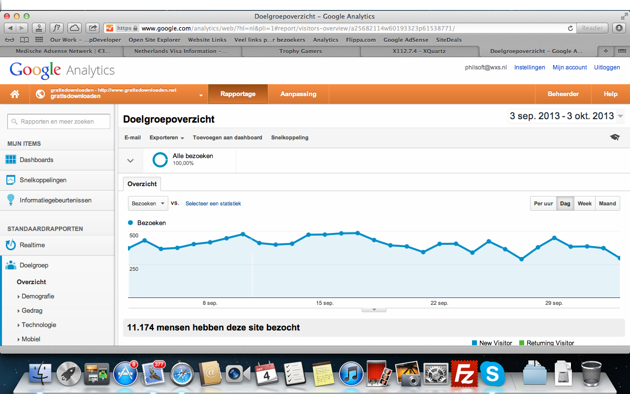Click the Google Analytics home icon
The height and width of the screenshot is (394, 630).
[x=15, y=94]
